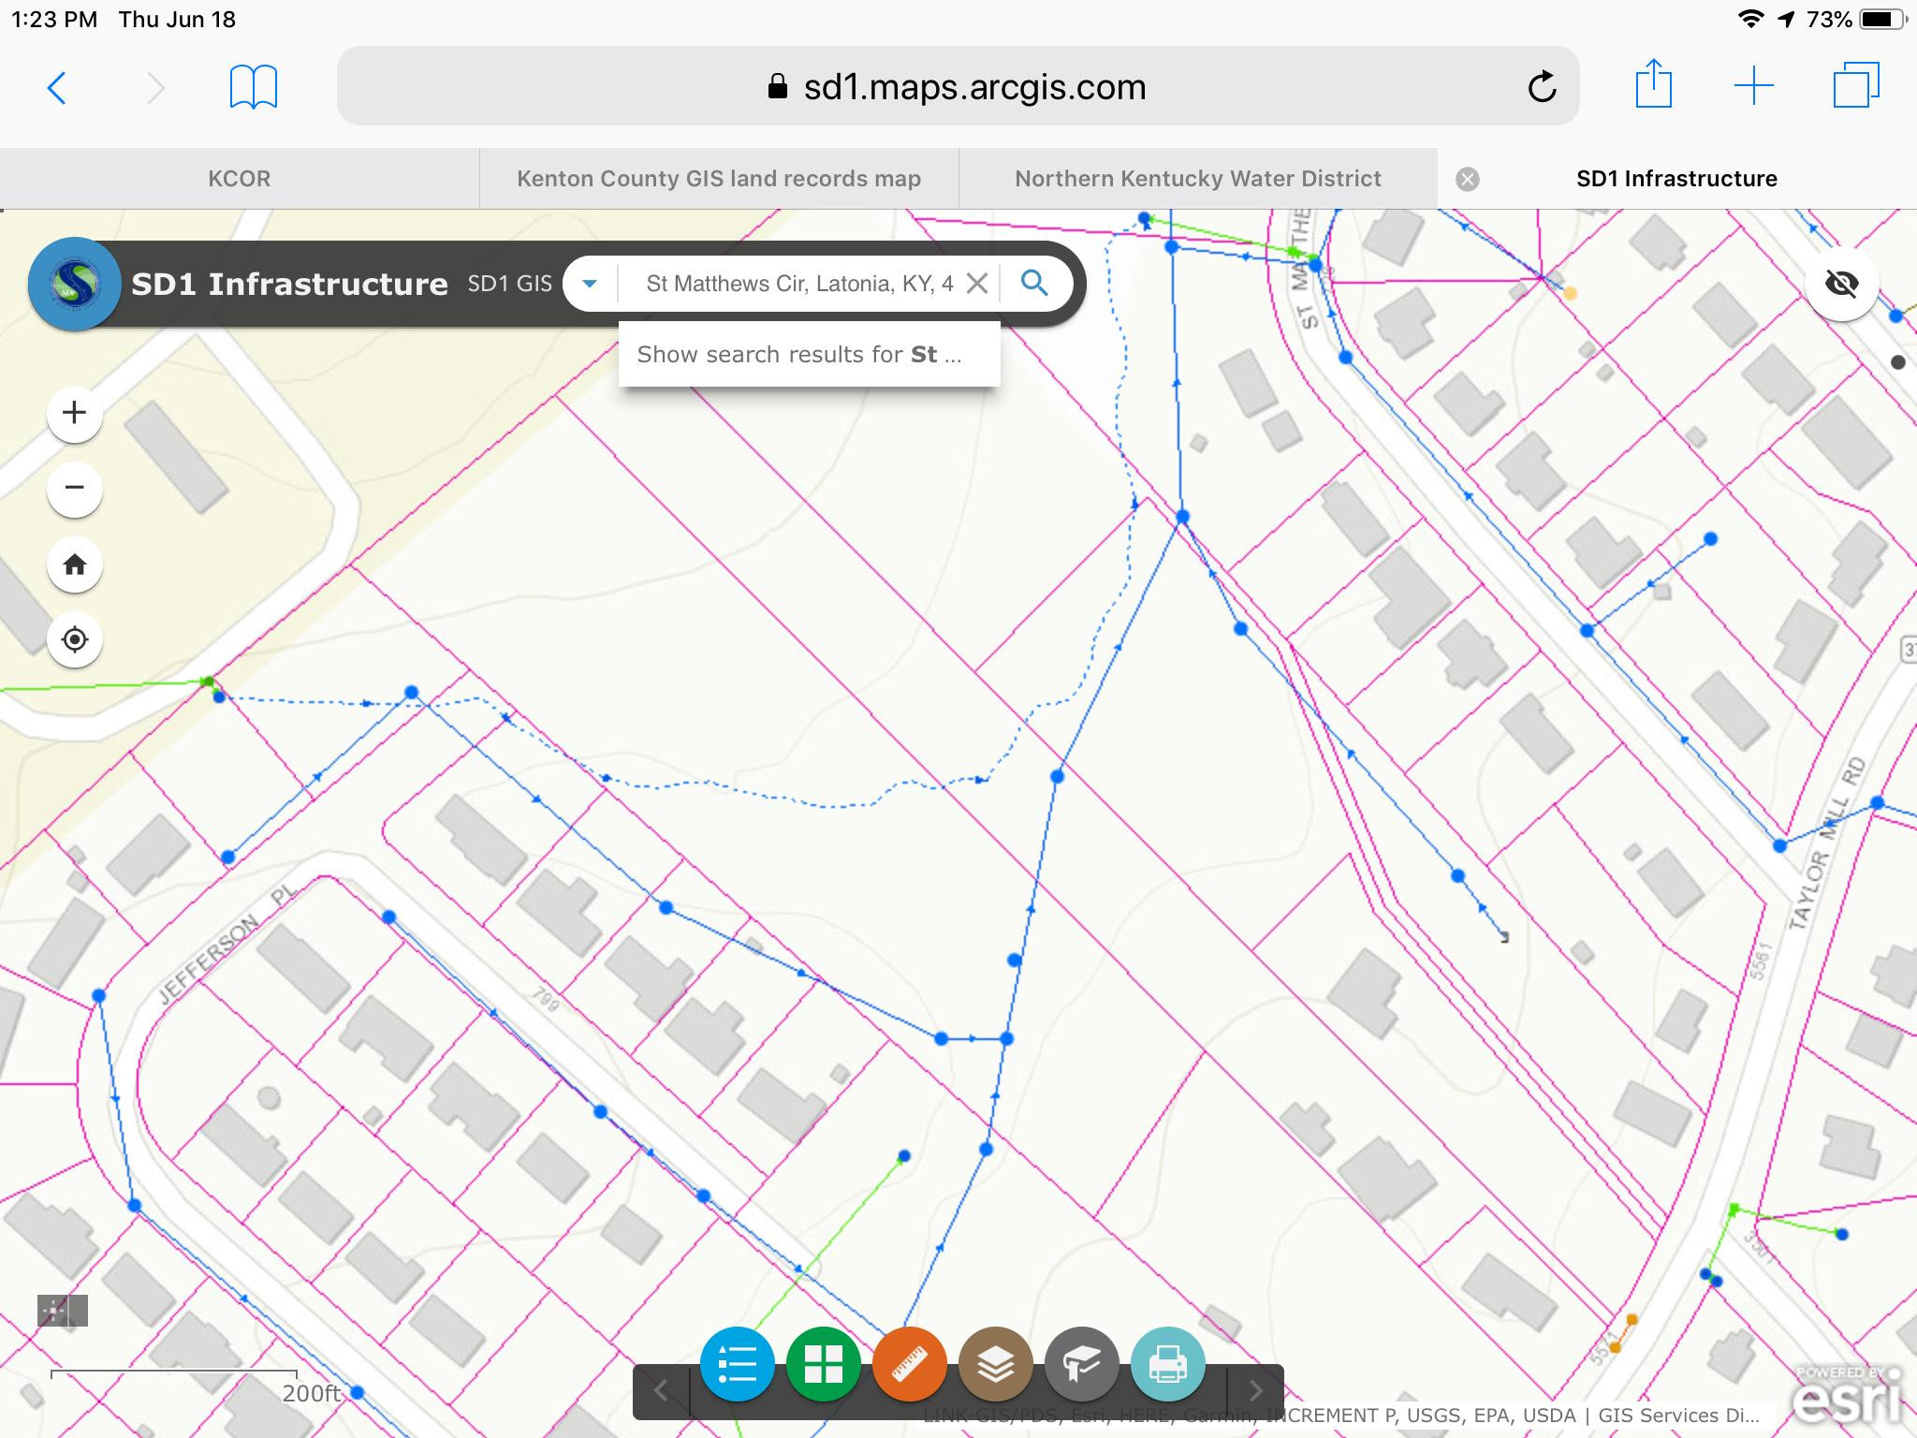Open Safari bookmarks

tap(253, 87)
